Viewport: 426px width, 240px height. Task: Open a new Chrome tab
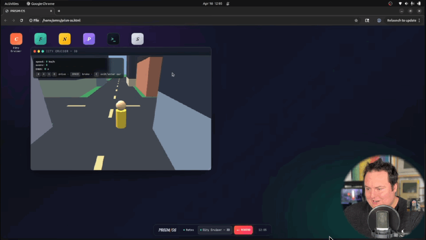click(59, 11)
